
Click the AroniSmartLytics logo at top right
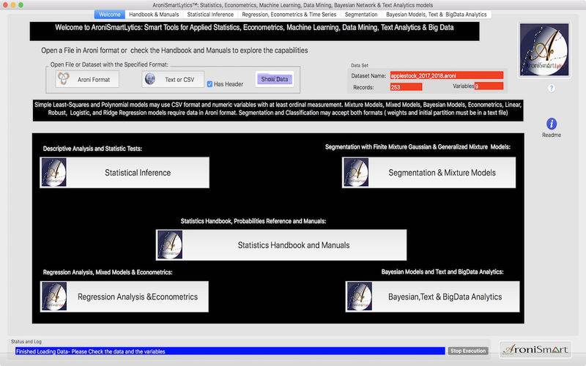(544, 50)
